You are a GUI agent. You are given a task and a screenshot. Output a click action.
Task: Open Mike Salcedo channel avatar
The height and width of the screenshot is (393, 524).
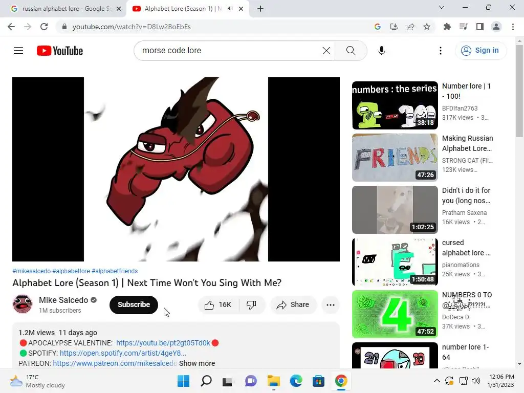(x=23, y=304)
